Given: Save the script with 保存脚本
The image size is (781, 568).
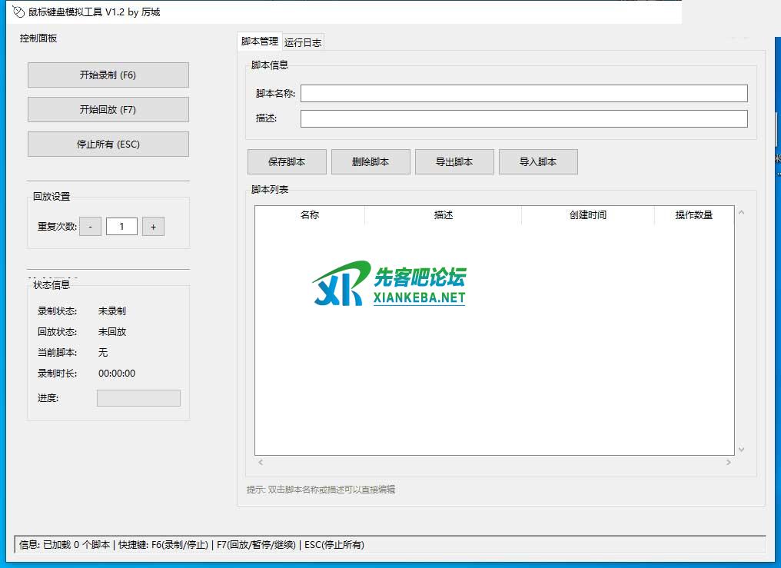Looking at the screenshot, I should point(287,162).
